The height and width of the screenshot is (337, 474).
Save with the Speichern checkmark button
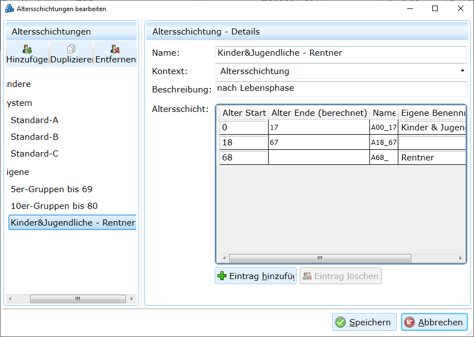[x=364, y=322]
